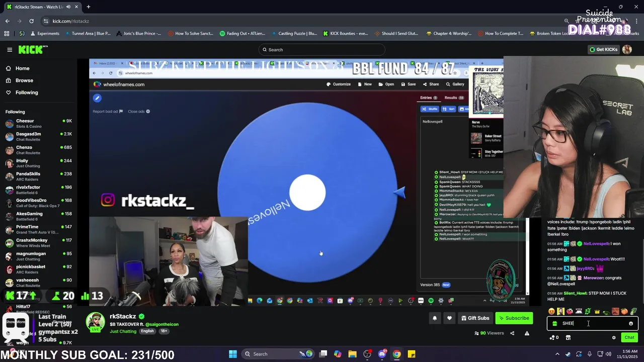Click the Just Chatting category link
The width and height of the screenshot is (644, 362).
123,331
